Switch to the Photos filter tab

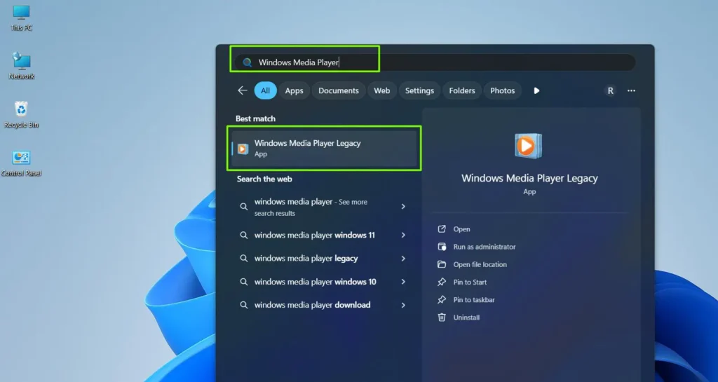click(x=502, y=90)
